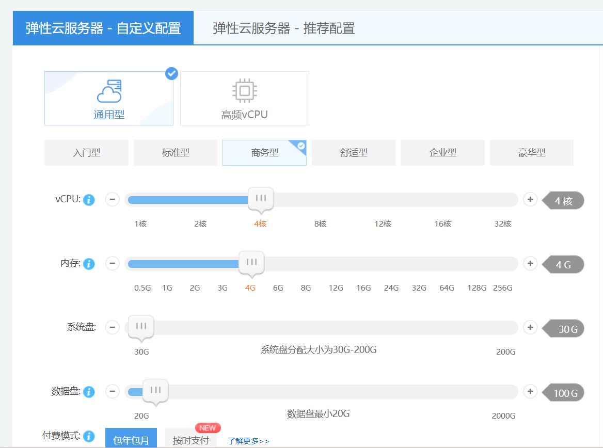
Task: Decrease 系统盘 size with minus button
Action: [113, 327]
